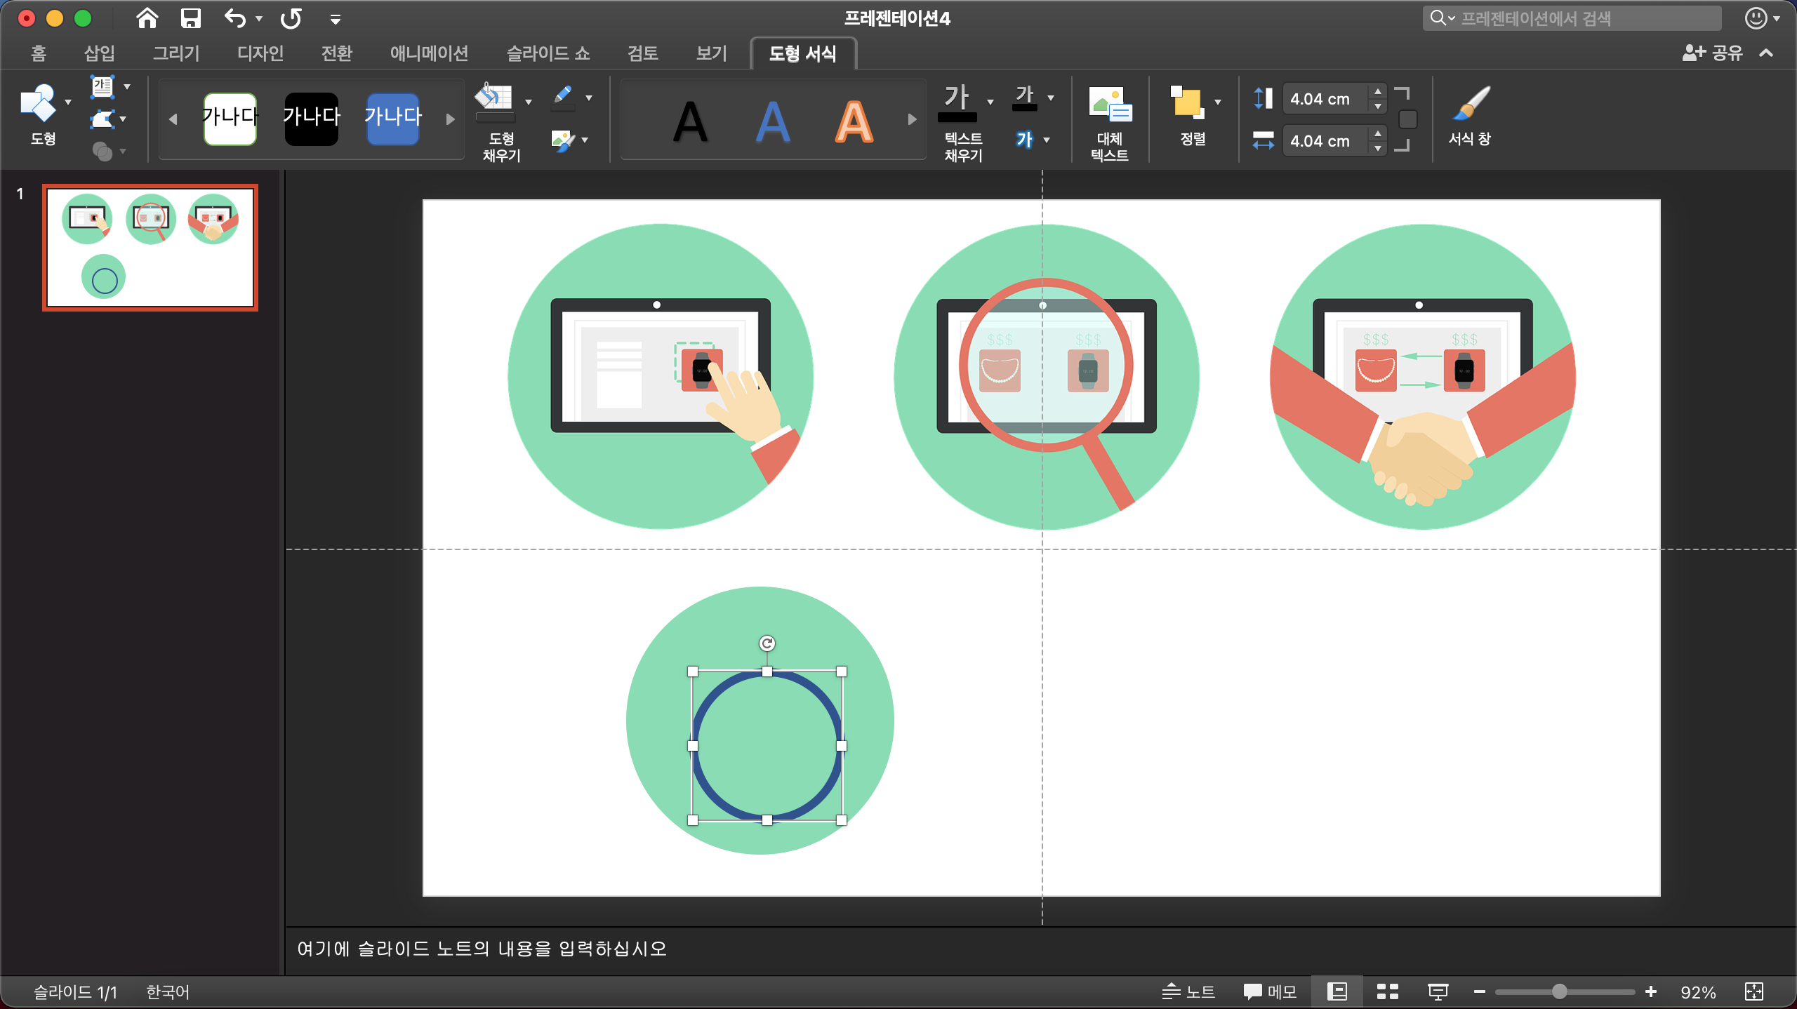Click the slide 1 thumbnail
1797x1009 pixels.
tap(150, 247)
